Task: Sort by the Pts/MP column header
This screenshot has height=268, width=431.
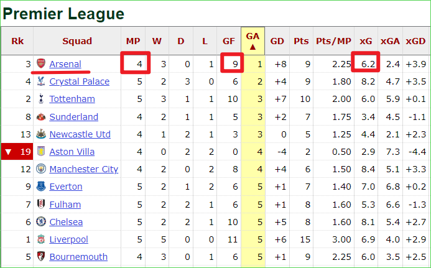Action: [x=333, y=41]
